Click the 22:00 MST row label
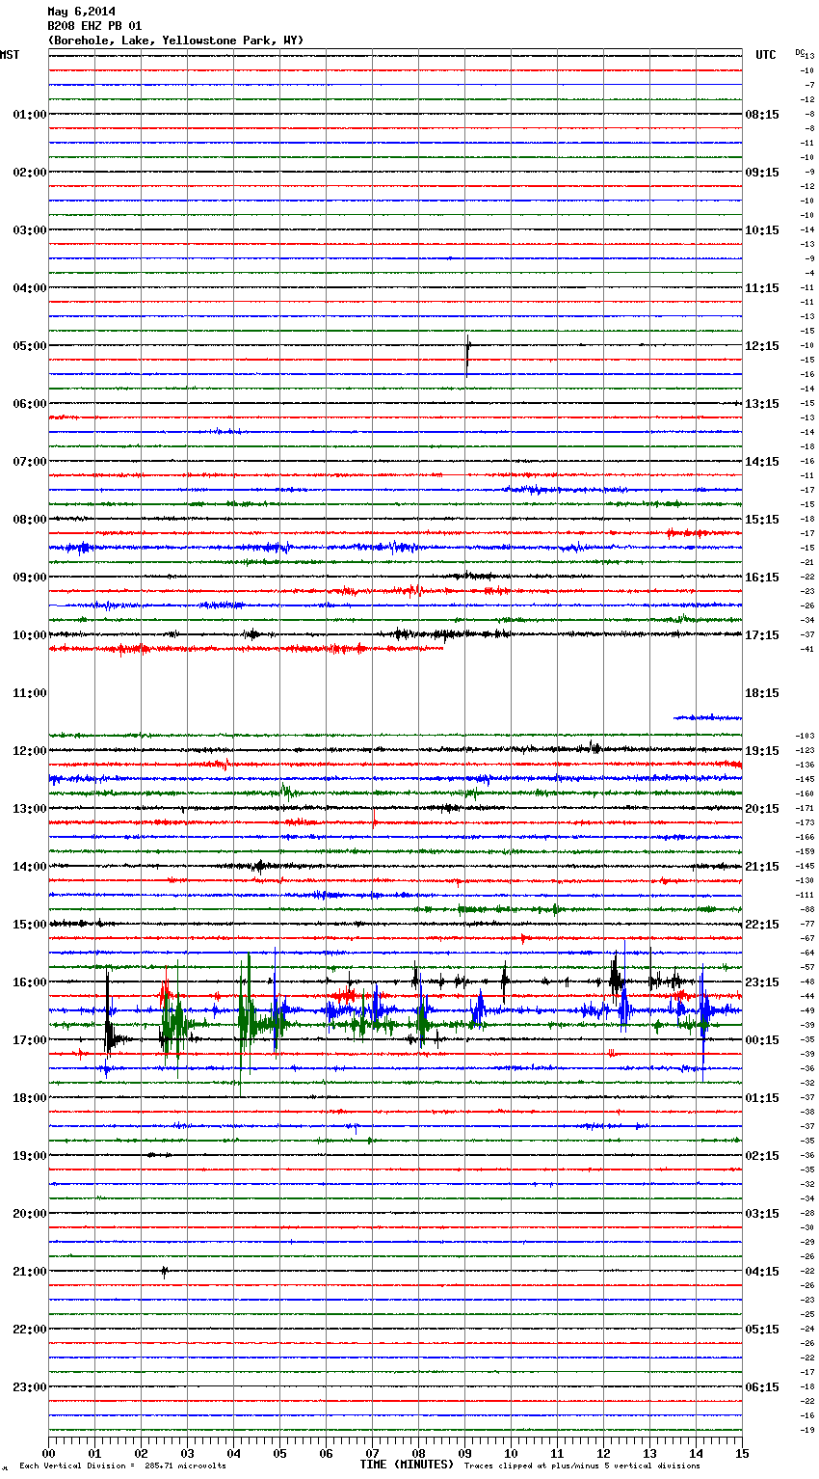The height and width of the screenshot is (1479, 819). (x=30, y=1330)
